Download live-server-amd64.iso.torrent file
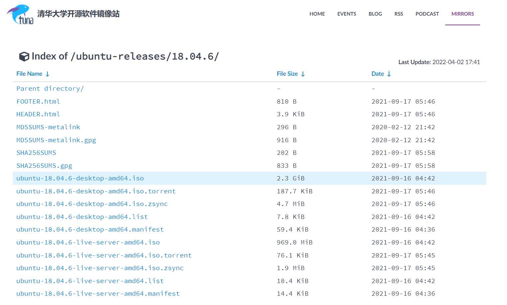Viewport: 507px width, 305px height. point(104,255)
